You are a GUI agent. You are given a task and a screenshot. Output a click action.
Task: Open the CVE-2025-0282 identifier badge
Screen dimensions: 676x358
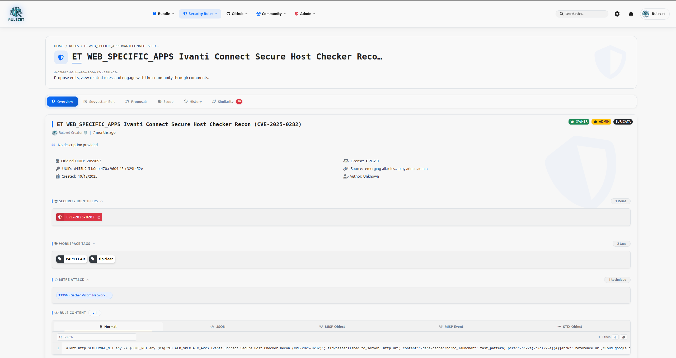point(79,217)
